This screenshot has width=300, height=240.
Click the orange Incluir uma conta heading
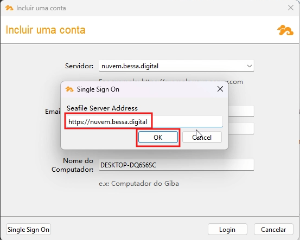coord(46,30)
